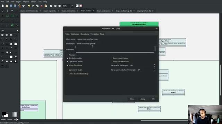Open the Templates tab in Properties dialog
Viewport: 222px width, 124px height.
click(94, 34)
